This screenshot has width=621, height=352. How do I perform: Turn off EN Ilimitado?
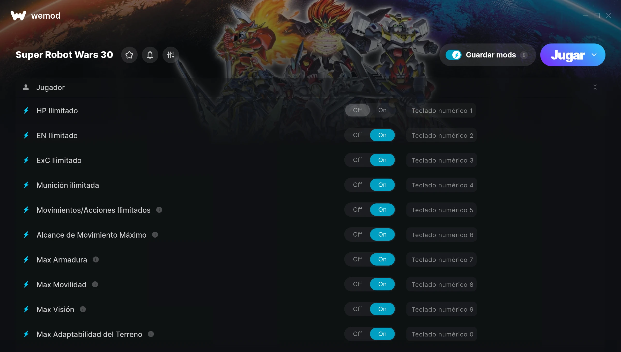click(x=358, y=135)
